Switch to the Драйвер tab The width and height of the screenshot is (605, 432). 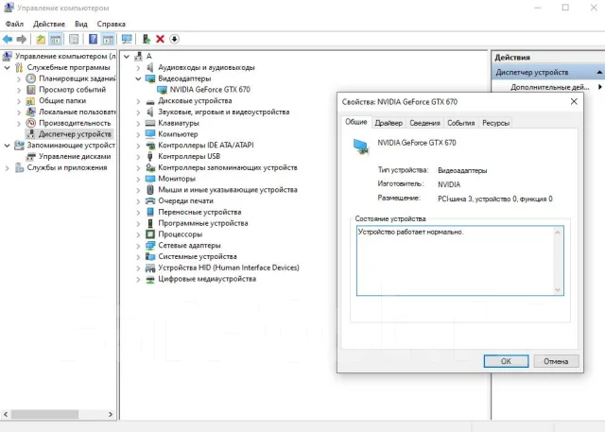(x=389, y=123)
